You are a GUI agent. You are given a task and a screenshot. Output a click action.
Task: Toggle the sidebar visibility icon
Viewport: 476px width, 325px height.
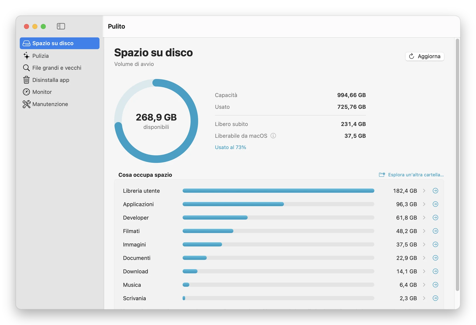(61, 26)
